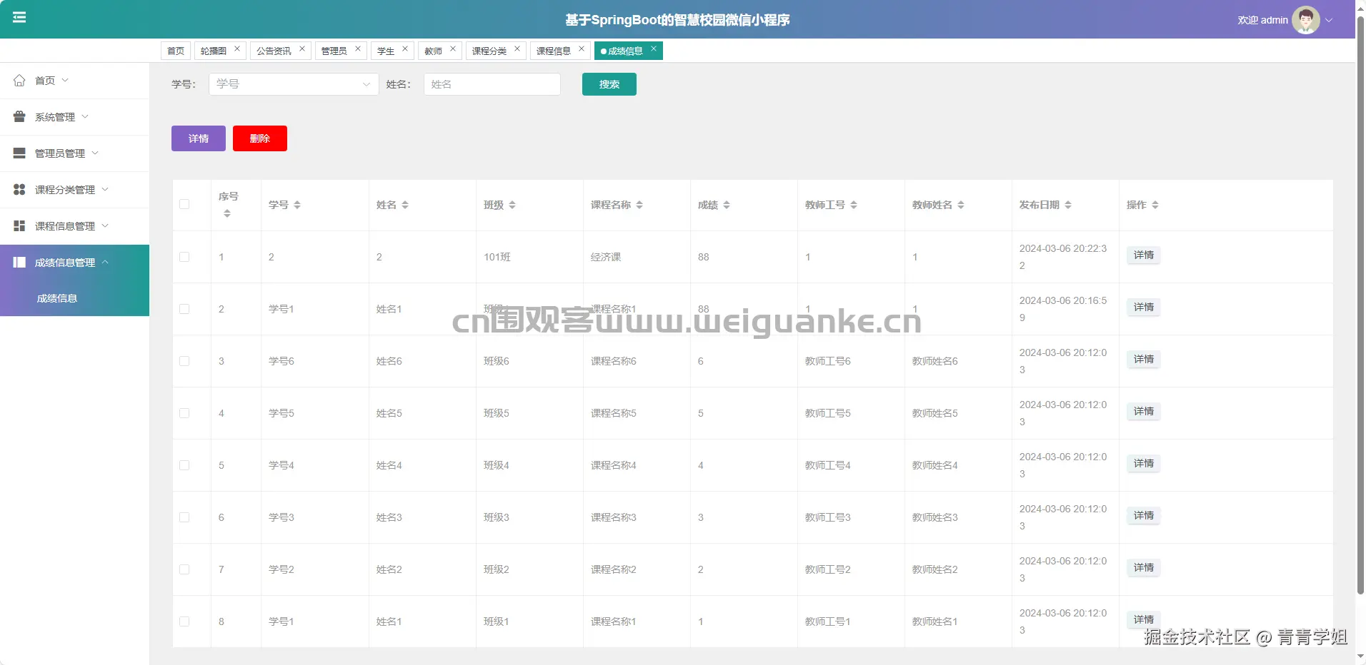Sort by 学号 column arrows

point(297,205)
